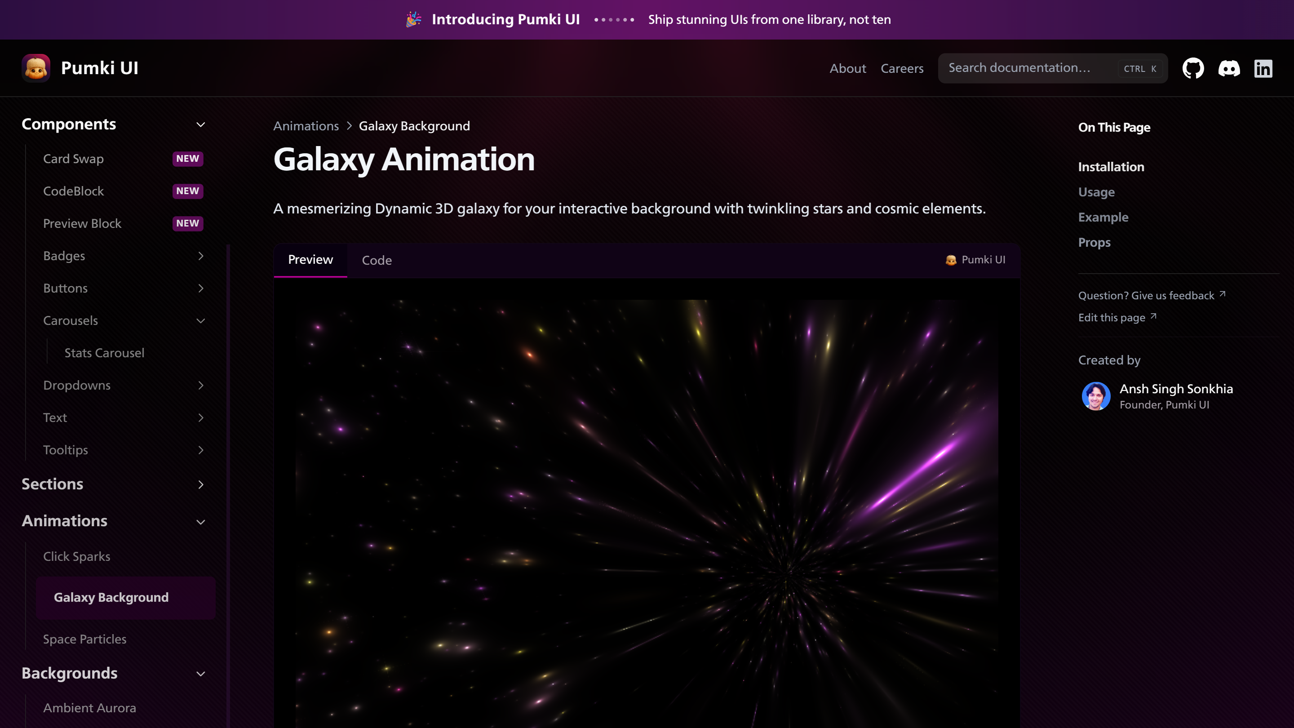
Task: Click Question? Give us feedback link
Action: click(1146, 295)
